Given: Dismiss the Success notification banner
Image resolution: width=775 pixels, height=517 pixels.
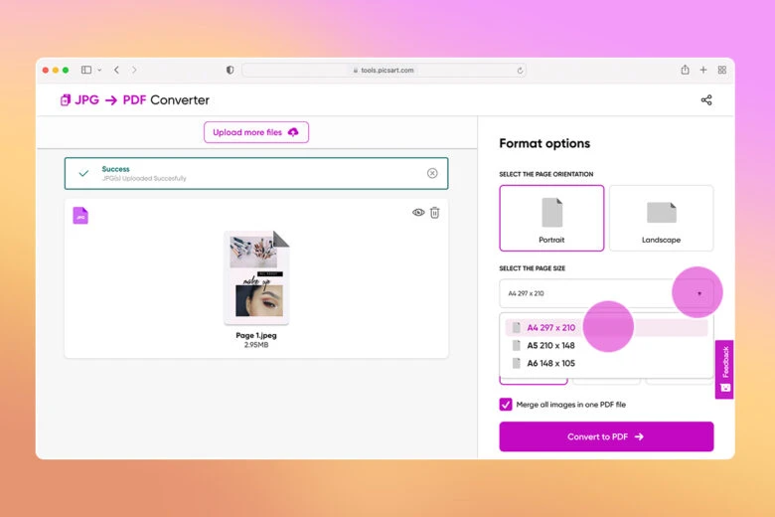Looking at the screenshot, I should coord(432,173).
